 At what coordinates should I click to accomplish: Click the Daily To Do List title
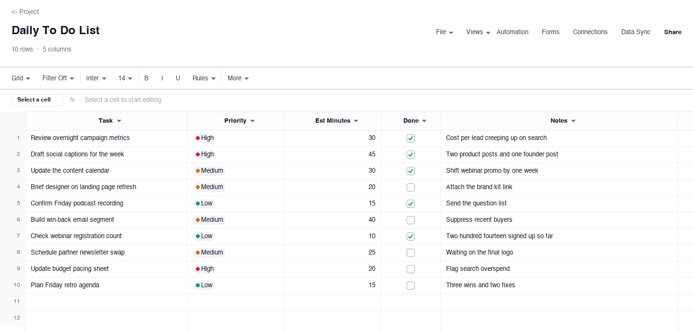55,30
